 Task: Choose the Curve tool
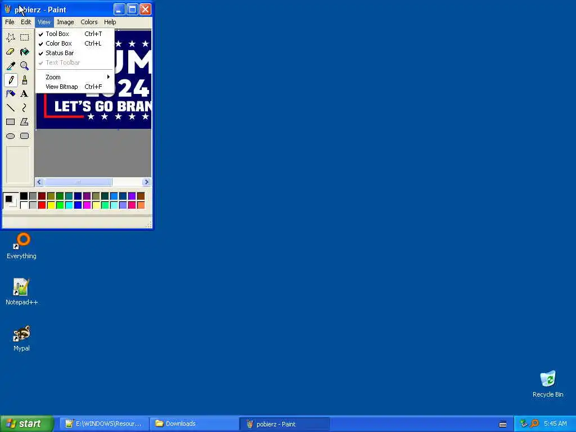click(25, 107)
